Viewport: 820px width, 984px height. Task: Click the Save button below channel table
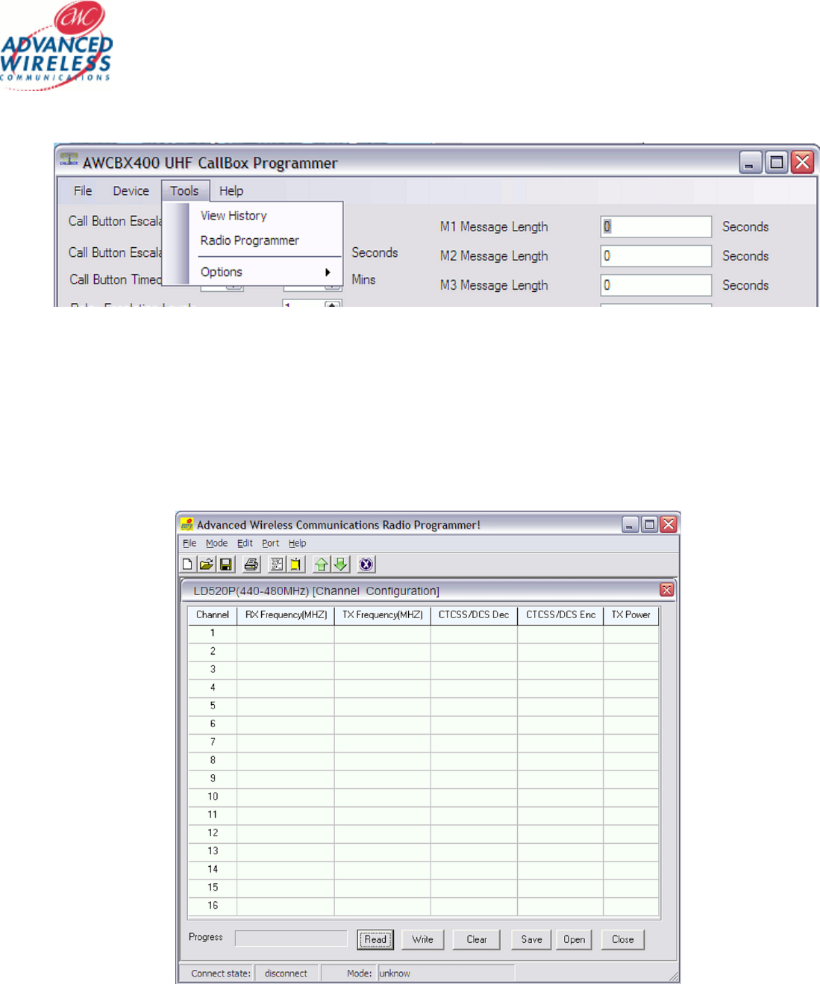coord(531,939)
